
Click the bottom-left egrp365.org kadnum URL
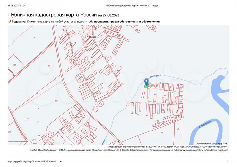[35, 161]
